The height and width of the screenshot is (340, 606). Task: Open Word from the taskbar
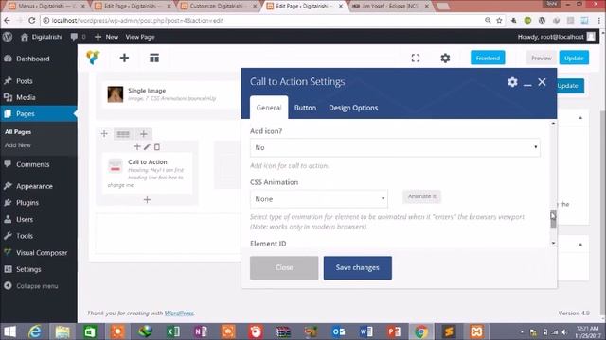[x=365, y=331]
